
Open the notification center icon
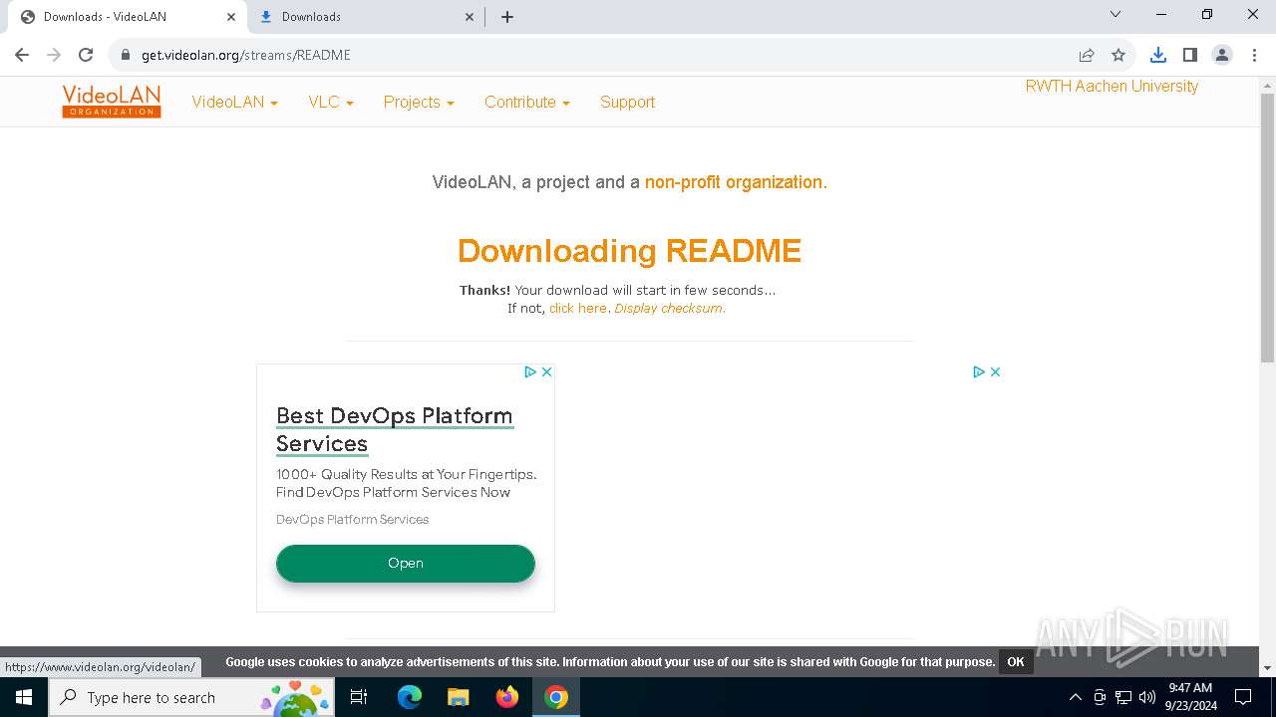click(1243, 697)
